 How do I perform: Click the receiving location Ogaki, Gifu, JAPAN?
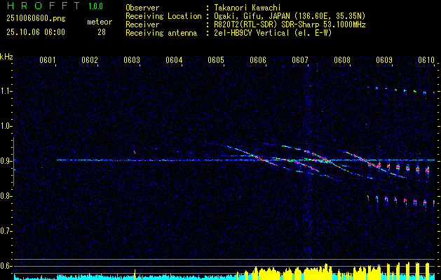[253, 16]
